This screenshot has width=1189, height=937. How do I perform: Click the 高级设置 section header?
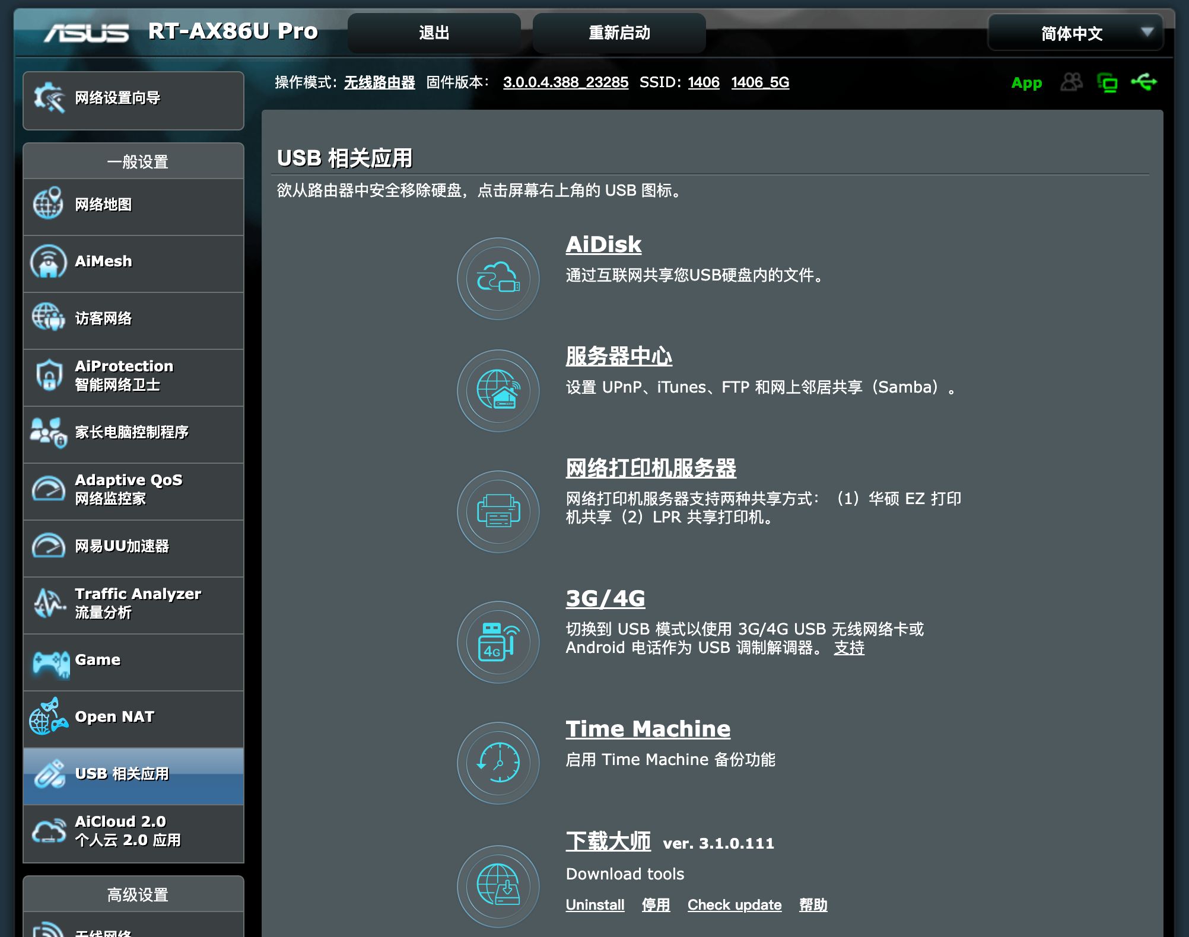[x=133, y=894]
